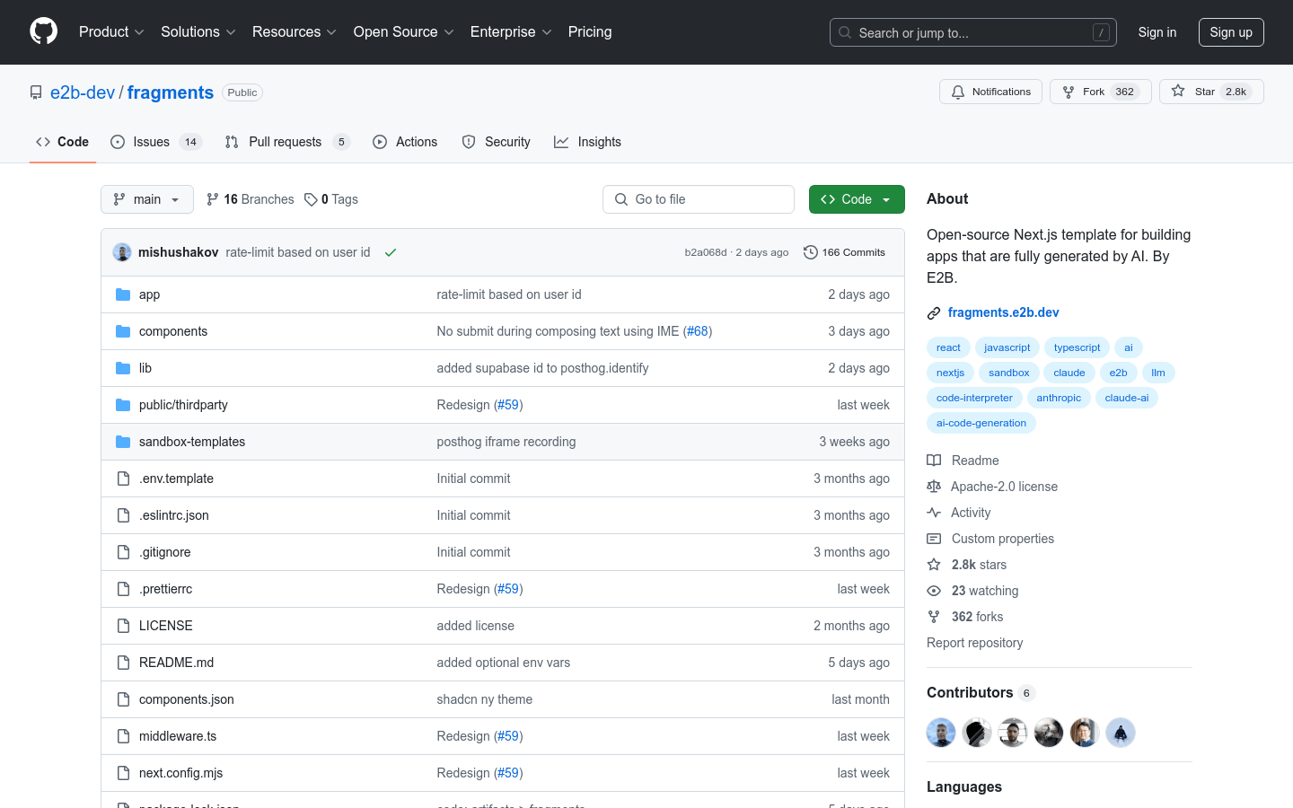
Task: Click the components folder icon
Action: [x=123, y=331]
